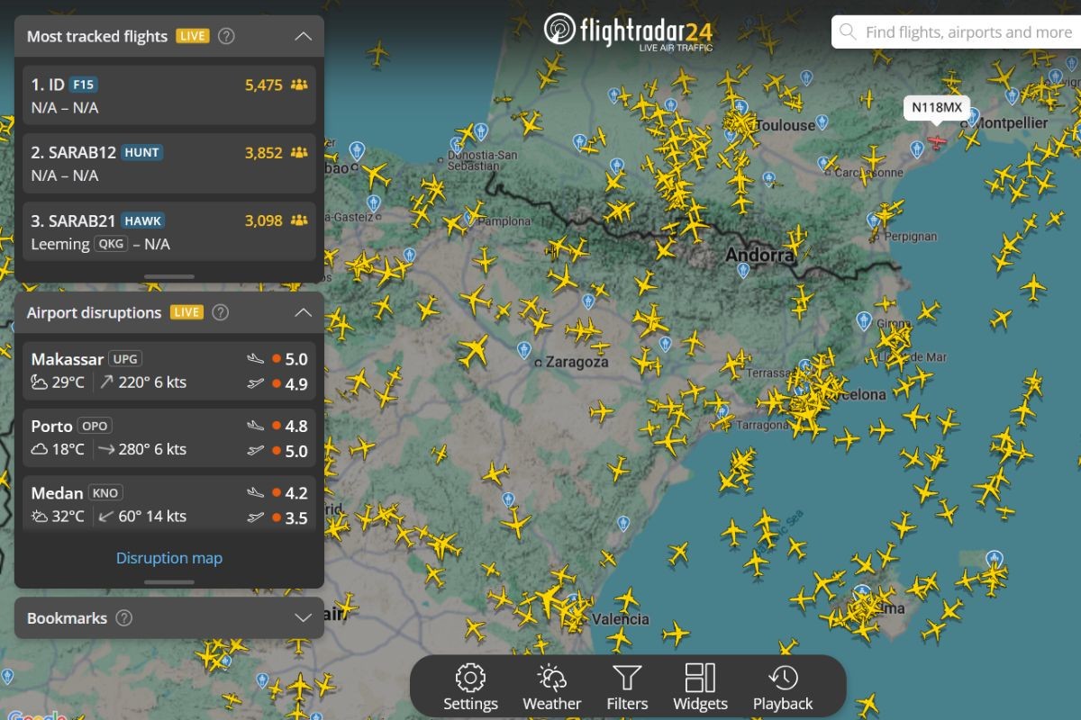The image size is (1081, 720).
Task: Click the airport pin next to Montpellier
Action: pyautogui.click(x=973, y=115)
